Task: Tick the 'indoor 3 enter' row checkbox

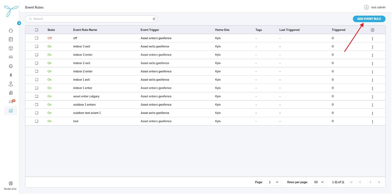Action: [36, 55]
